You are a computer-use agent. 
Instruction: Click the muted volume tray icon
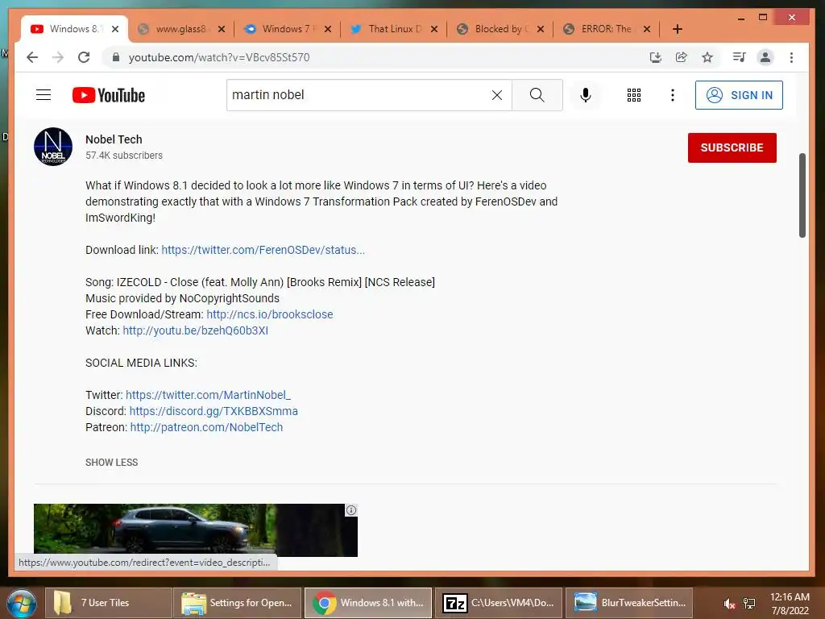[x=729, y=604]
